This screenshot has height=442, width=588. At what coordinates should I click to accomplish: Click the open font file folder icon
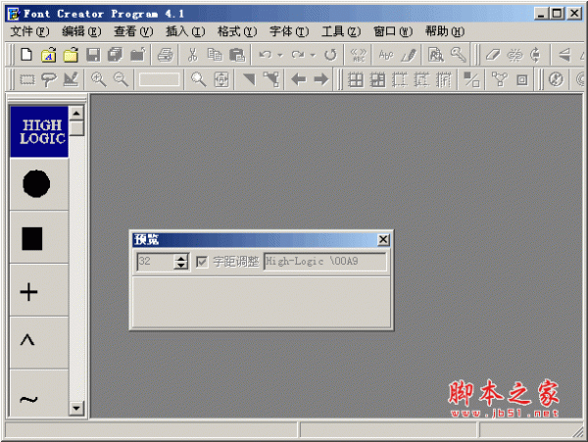coord(71,55)
